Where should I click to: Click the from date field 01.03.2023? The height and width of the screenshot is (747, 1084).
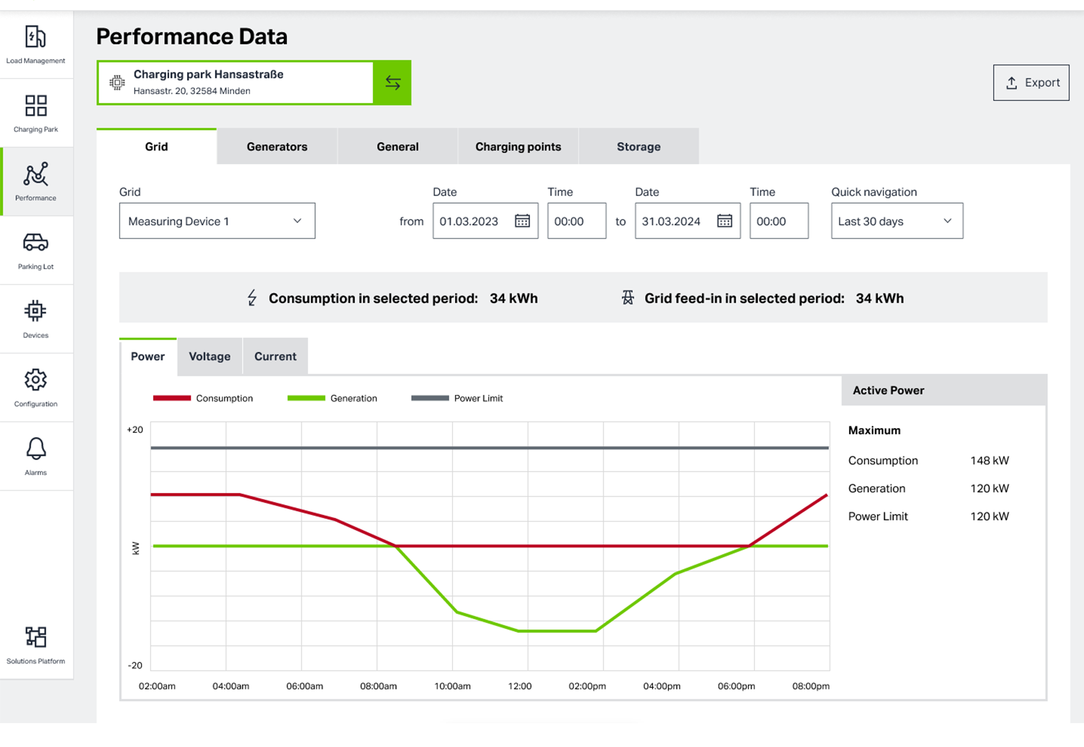pyautogui.click(x=485, y=221)
